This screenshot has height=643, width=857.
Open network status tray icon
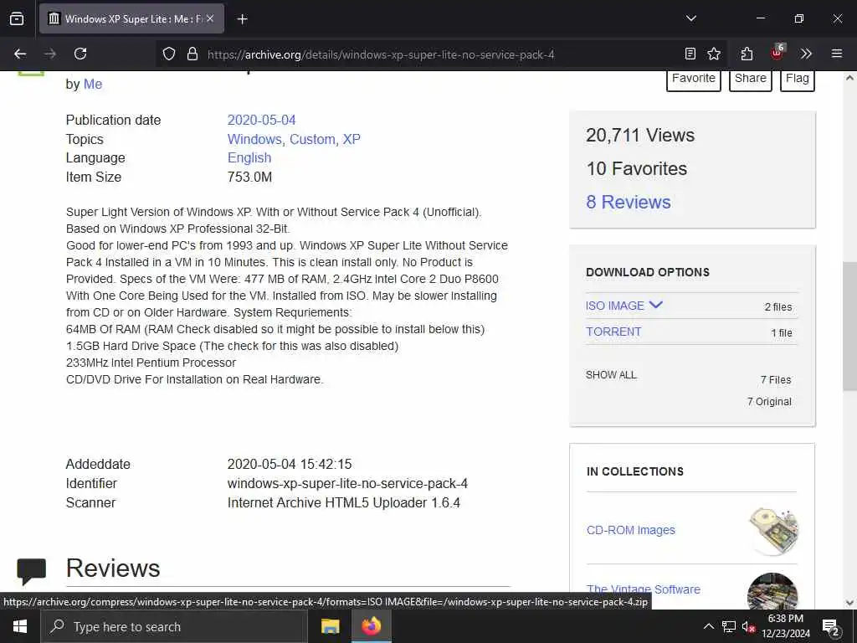click(729, 626)
